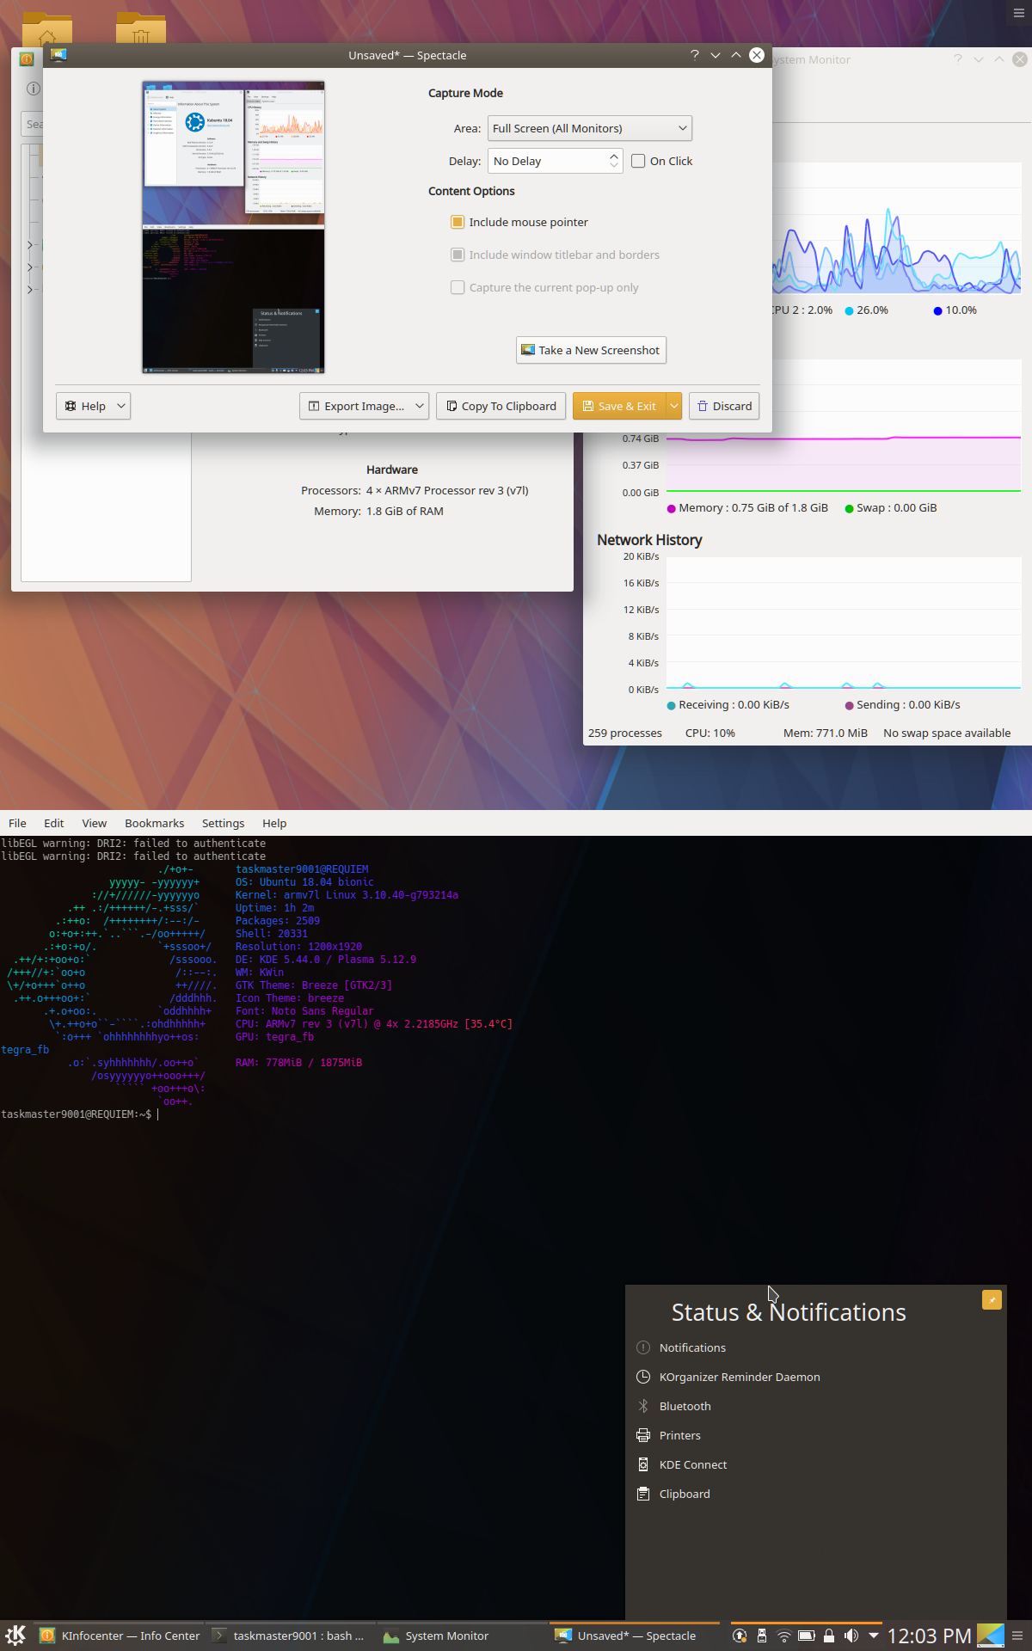This screenshot has width=1032, height=1651.
Task: Click the "Mem: 771.0 MiB" status text
Action: coord(826,733)
